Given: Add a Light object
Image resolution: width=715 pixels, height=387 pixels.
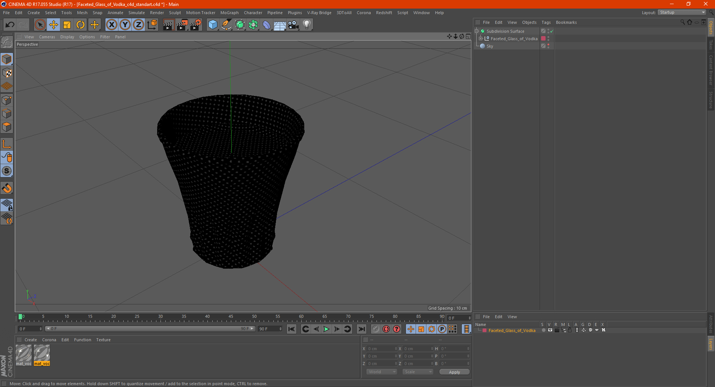Looking at the screenshot, I should (x=307, y=25).
